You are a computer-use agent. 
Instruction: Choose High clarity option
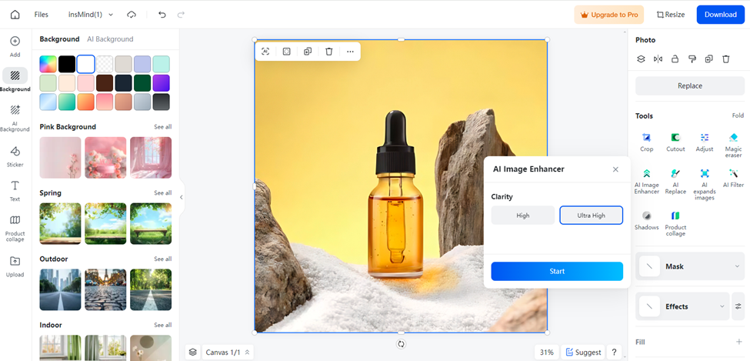tap(522, 216)
